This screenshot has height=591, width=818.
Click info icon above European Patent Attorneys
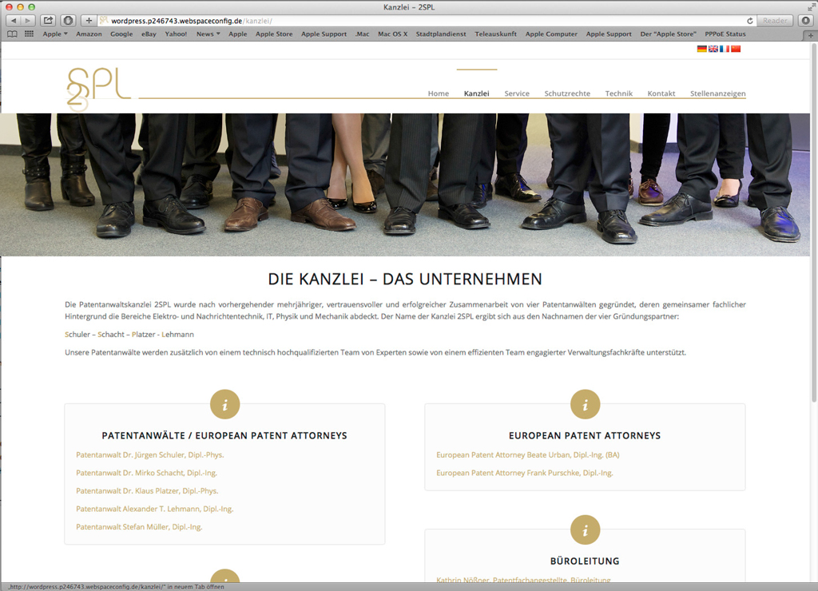click(x=585, y=404)
